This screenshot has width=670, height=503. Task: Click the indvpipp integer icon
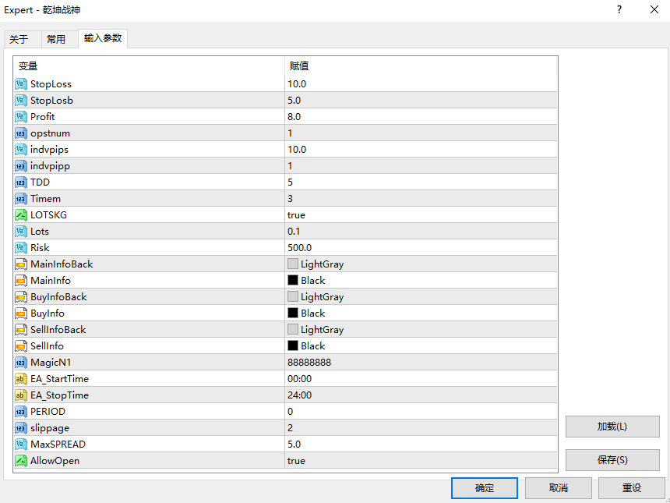[x=21, y=166]
